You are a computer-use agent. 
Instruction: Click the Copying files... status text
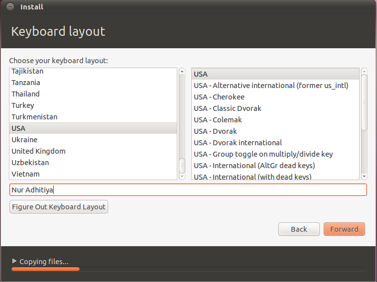click(44, 262)
